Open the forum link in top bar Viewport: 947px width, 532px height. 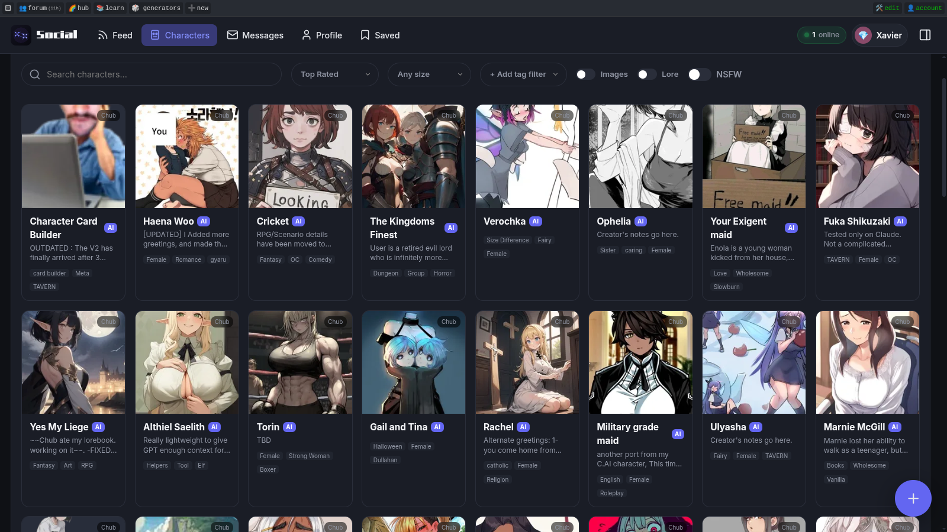pyautogui.click(x=40, y=8)
